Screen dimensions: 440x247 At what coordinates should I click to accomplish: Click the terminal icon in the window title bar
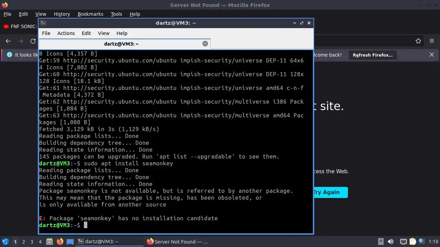pos(43,23)
